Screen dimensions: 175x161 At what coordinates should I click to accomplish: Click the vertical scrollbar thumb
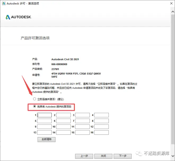click(173, 80)
